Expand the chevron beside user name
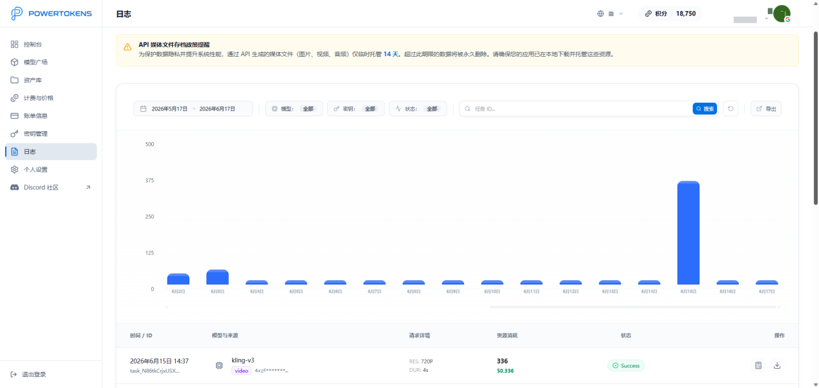The height and width of the screenshot is (388, 819). pyautogui.click(x=767, y=19)
